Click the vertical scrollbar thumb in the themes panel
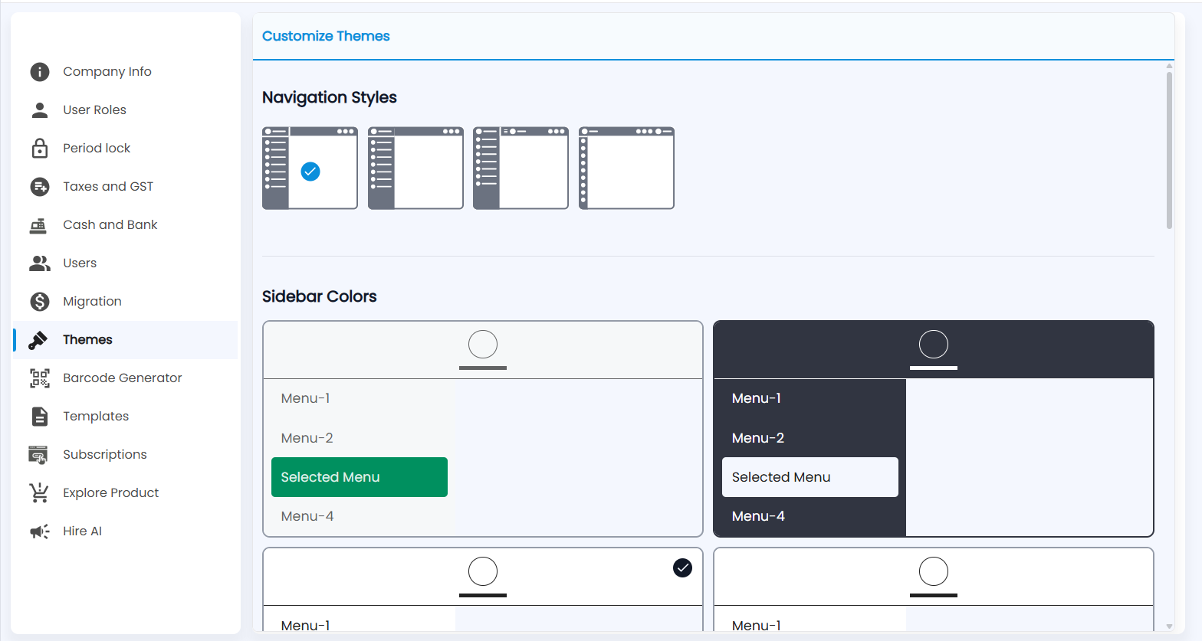This screenshot has width=1202, height=641. 1169,150
